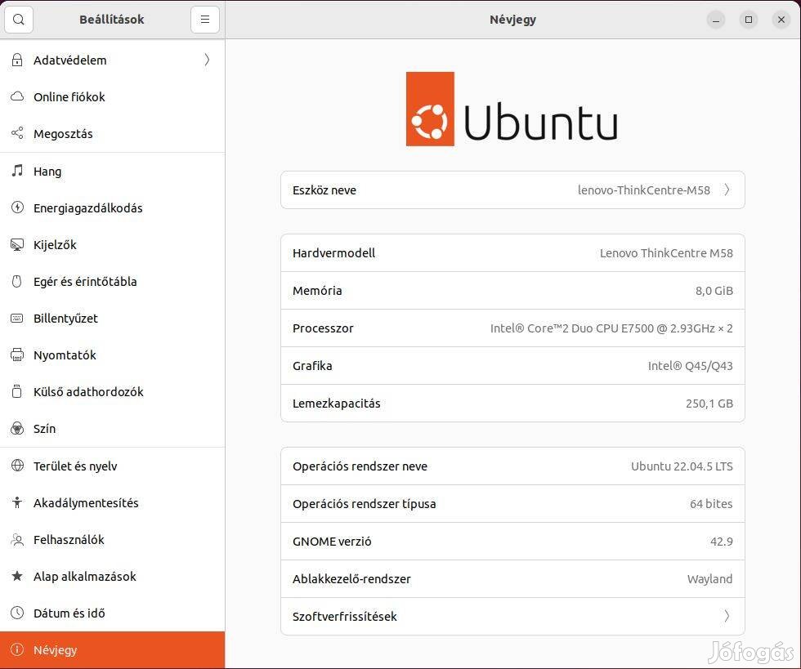Click the music note icon for Hang
This screenshot has width=801, height=669.
[x=17, y=172]
